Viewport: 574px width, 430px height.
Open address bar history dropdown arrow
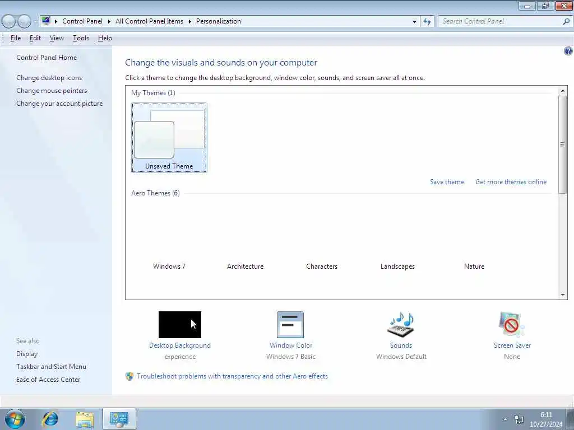[x=414, y=22]
